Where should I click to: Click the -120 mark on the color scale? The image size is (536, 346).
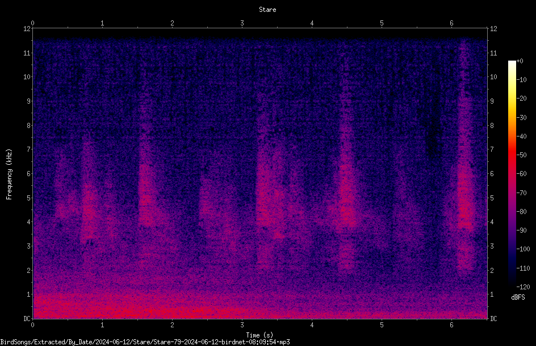coord(523,287)
